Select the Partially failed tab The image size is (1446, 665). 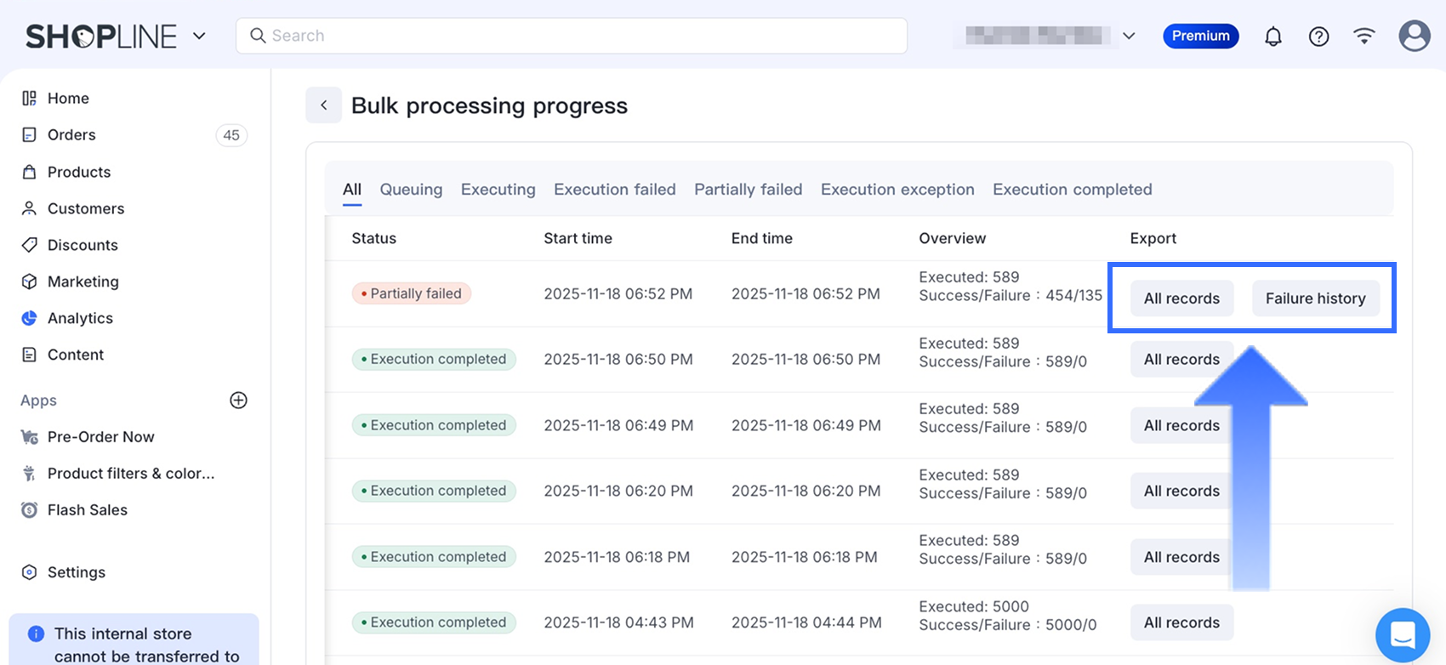coord(748,190)
